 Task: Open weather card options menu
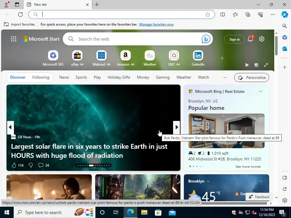coord(261,181)
